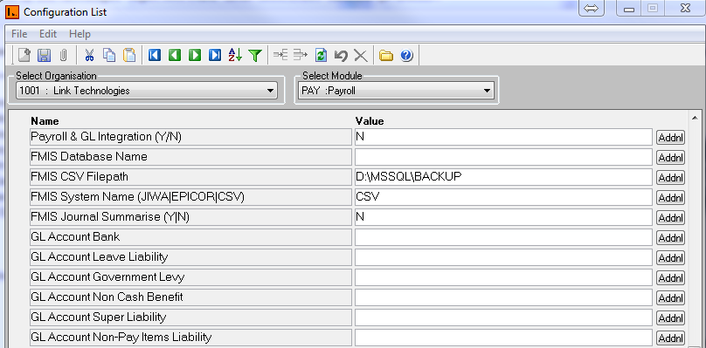The height and width of the screenshot is (348, 706).
Task: Click FMIS Database Name value field
Action: coord(503,157)
